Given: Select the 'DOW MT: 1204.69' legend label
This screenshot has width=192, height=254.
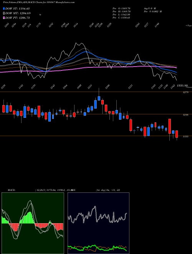Looking at the screenshot, I should click(x=18, y=13).
